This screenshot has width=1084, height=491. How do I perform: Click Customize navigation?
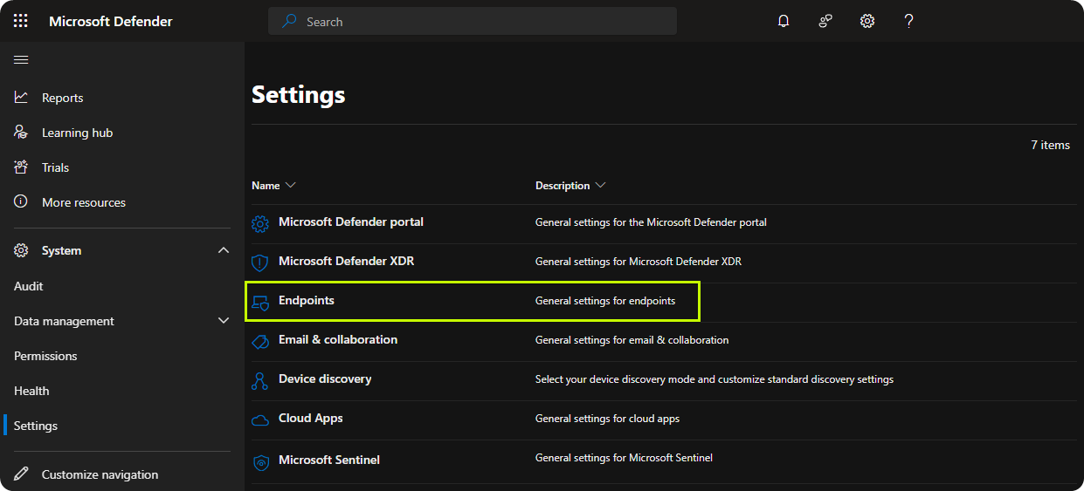(x=100, y=474)
